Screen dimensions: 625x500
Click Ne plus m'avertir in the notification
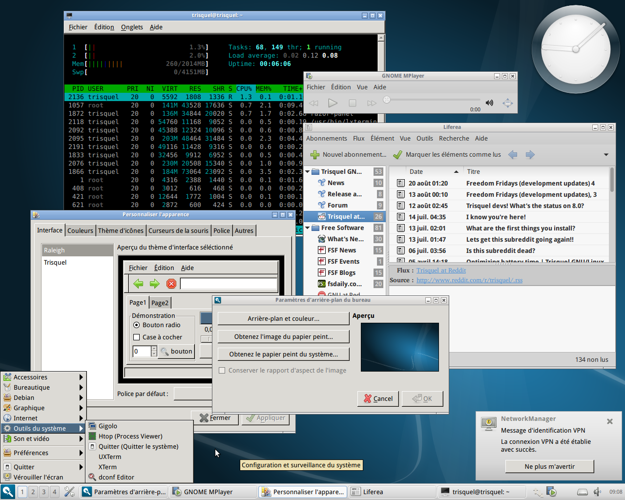549,466
